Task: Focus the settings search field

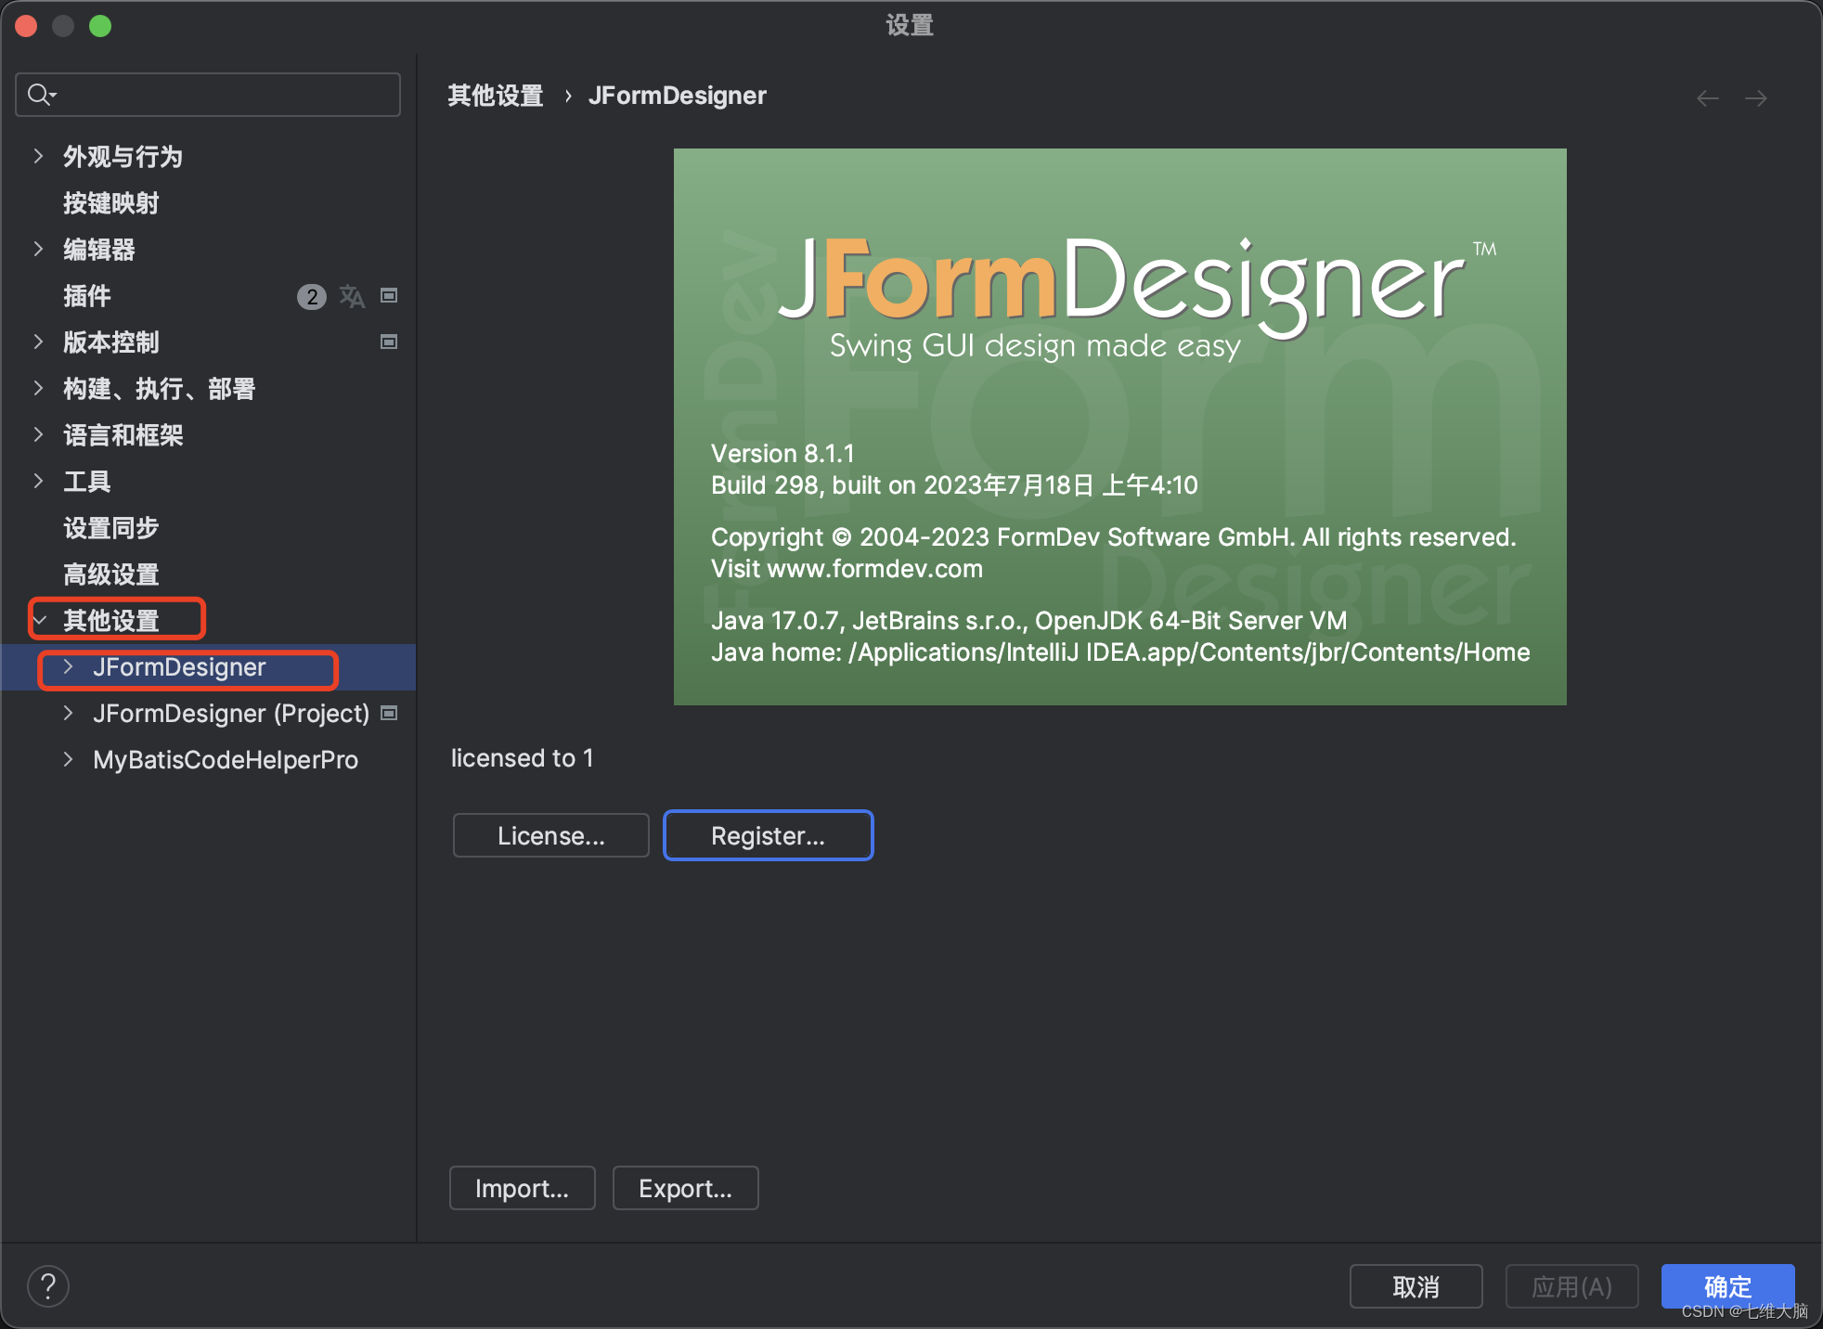Action: point(208,95)
